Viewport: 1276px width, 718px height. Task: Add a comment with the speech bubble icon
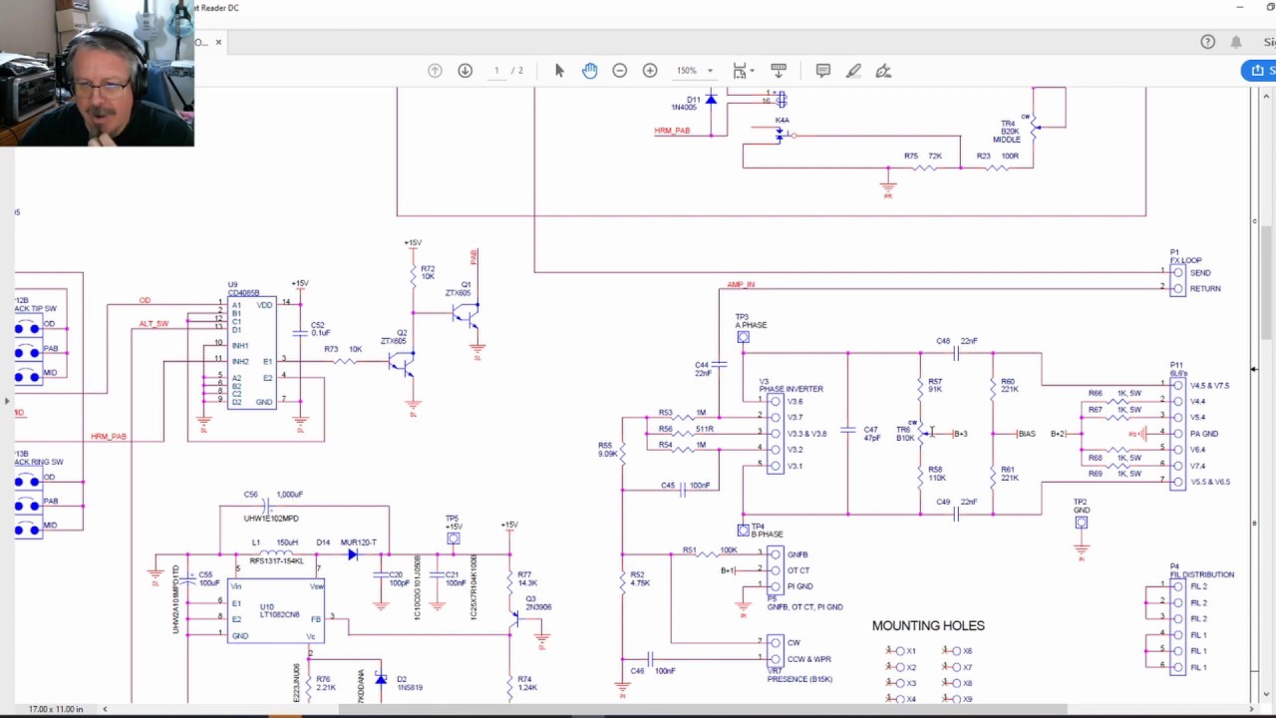coord(823,71)
